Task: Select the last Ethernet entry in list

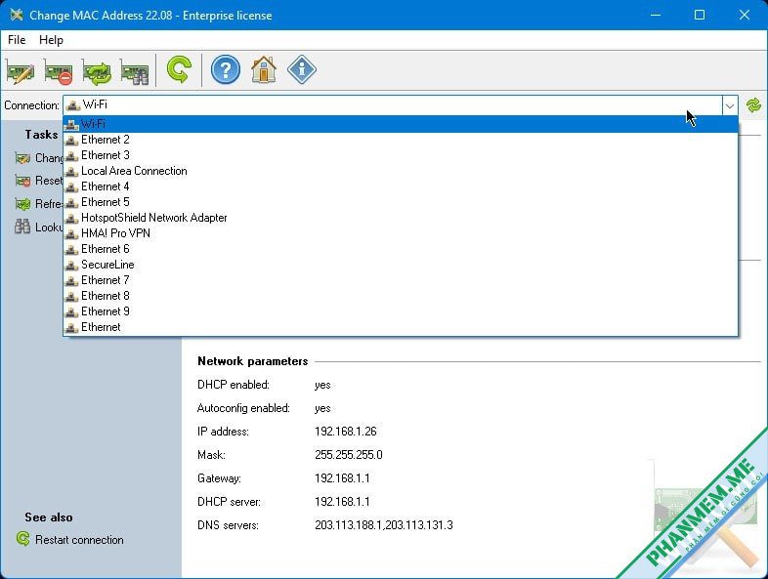Action: click(401, 327)
